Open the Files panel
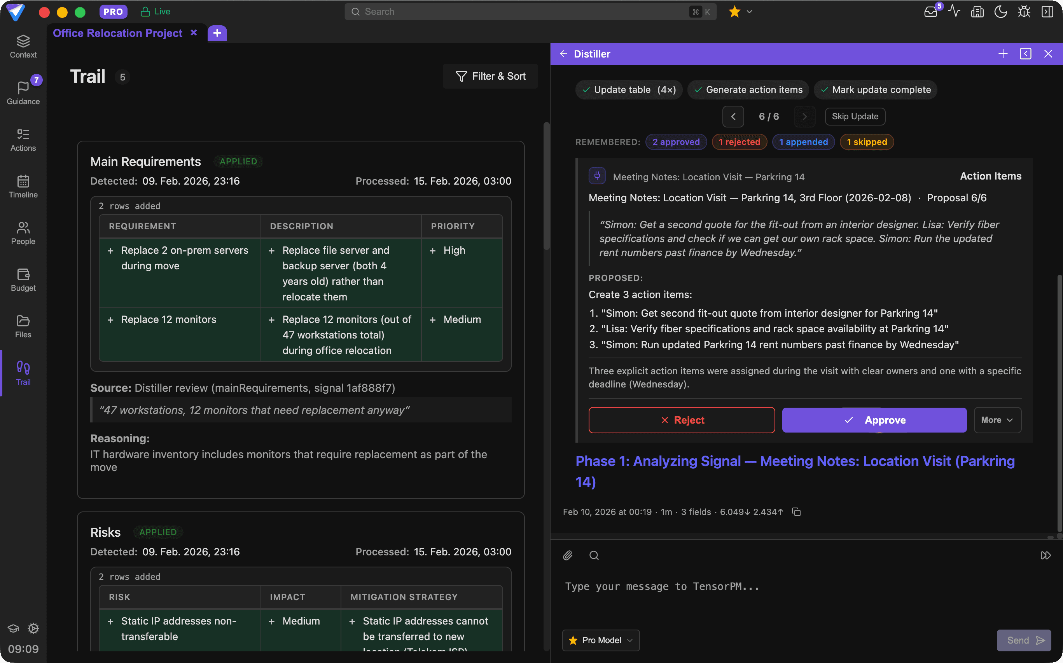The height and width of the screenshot is (663, 1063). pyautogui.click(x=23, y=326)
